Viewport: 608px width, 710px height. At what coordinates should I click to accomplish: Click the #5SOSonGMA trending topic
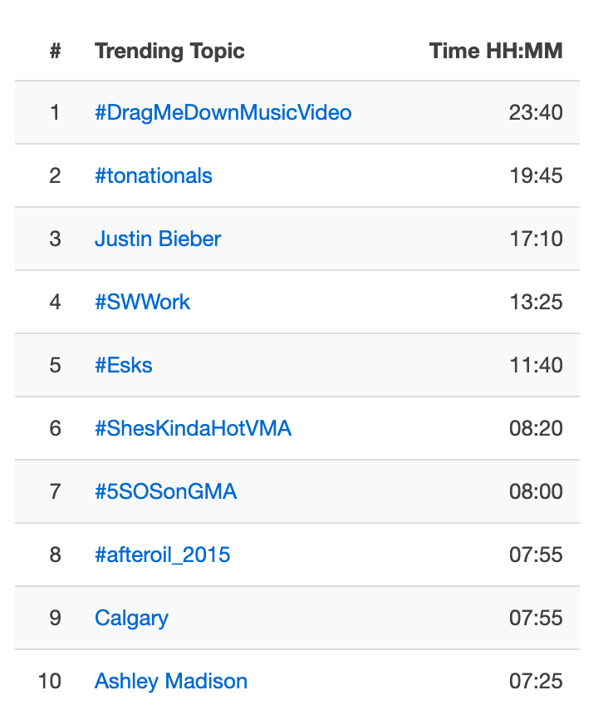166,491
